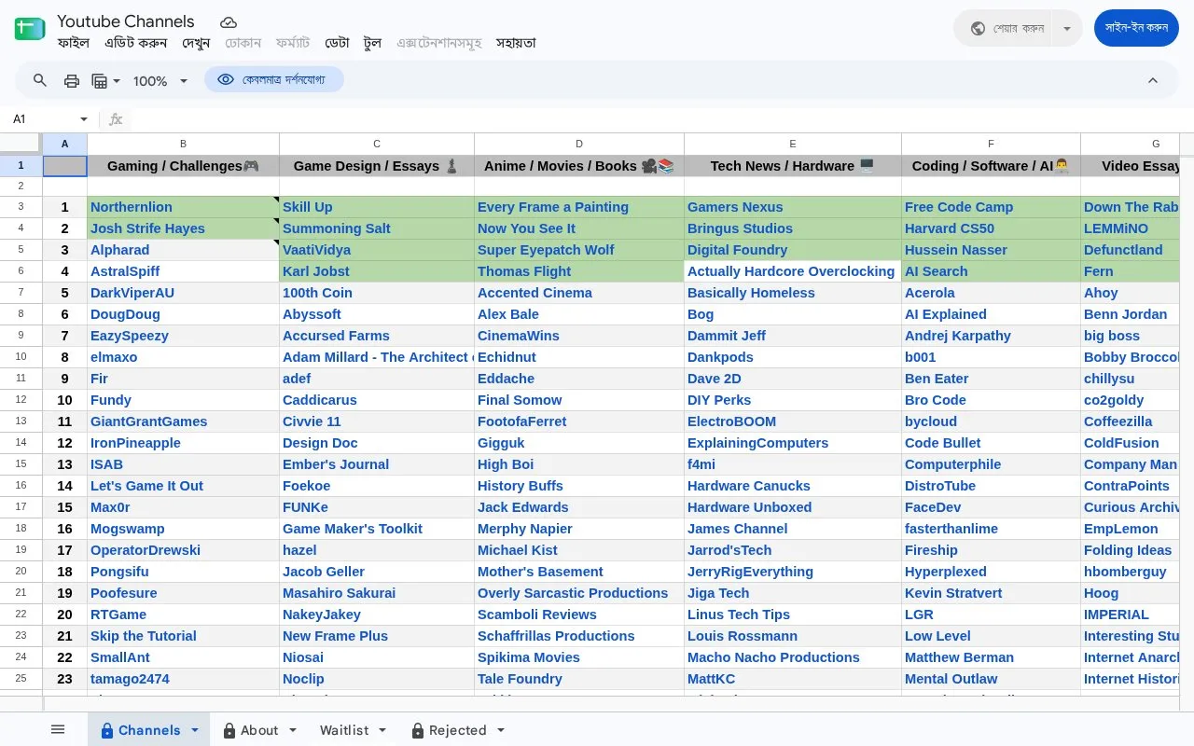The width and height of the screenshot is (1194, 746).
Task: Select the Game Design / Essays header cell
Action: pos(377,166)
